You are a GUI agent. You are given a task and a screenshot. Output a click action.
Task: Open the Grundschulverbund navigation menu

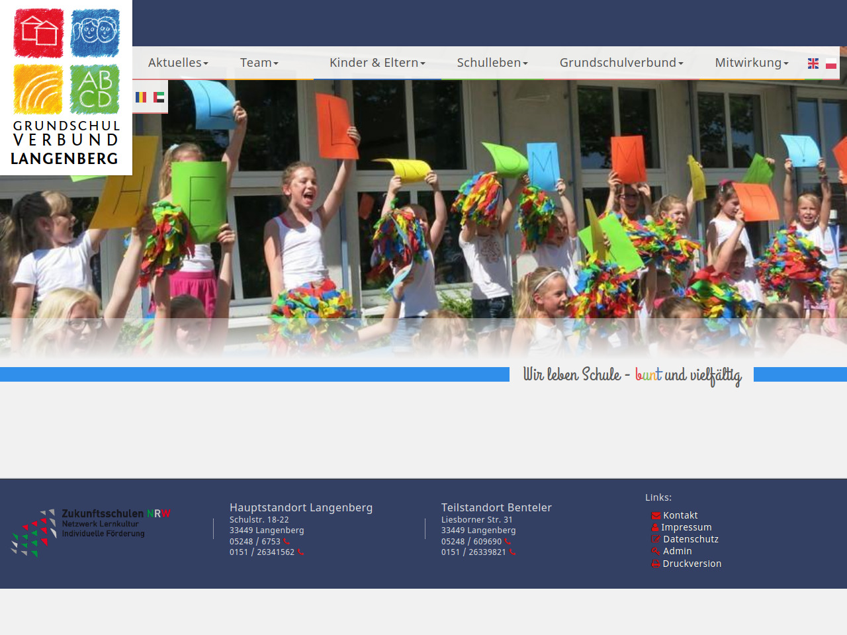tap(621, 63)
